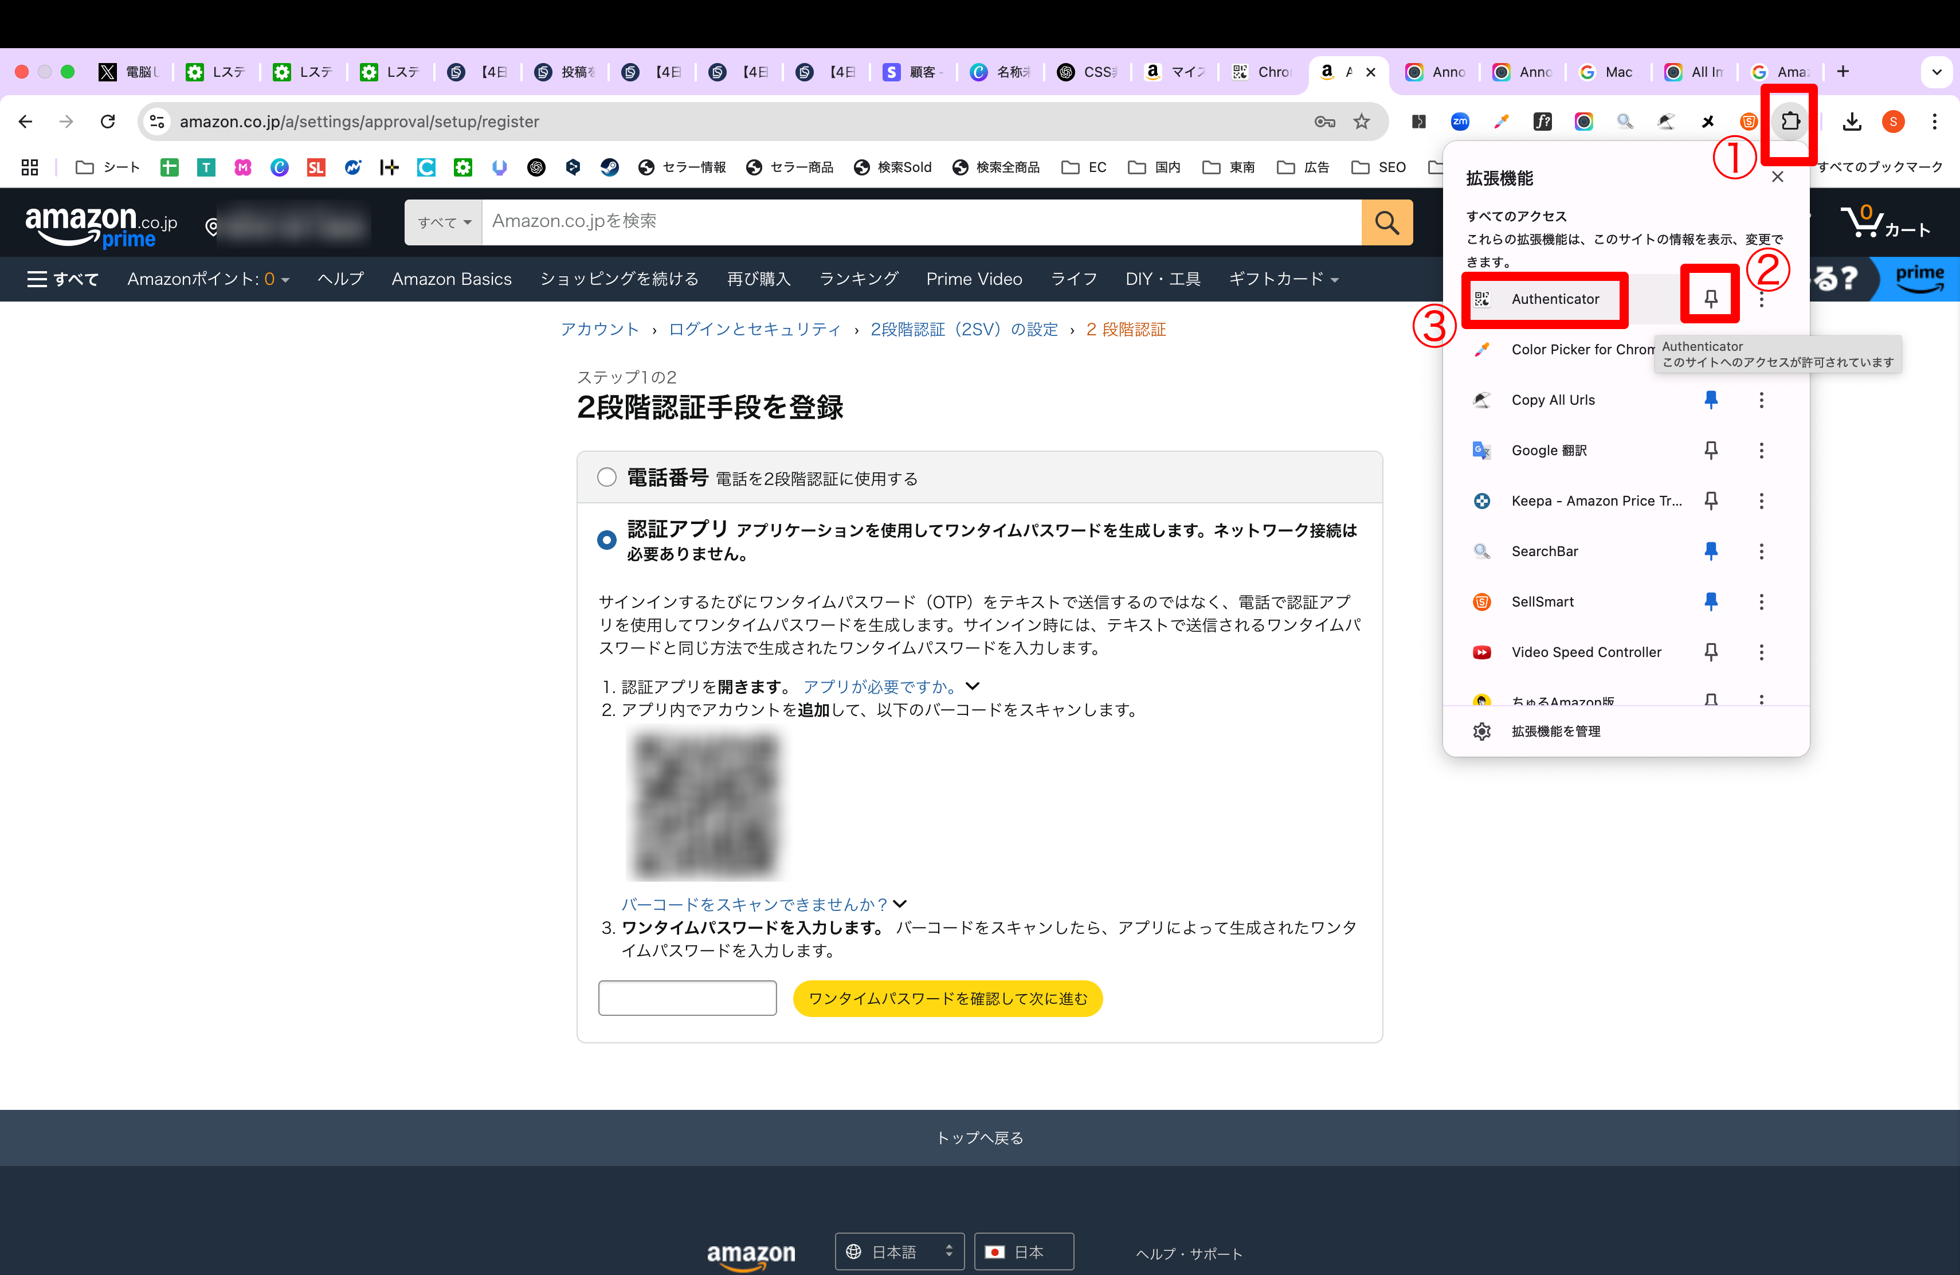
Task: Open the Zoom extension toolbar icon
Action: coord(1460,121)
